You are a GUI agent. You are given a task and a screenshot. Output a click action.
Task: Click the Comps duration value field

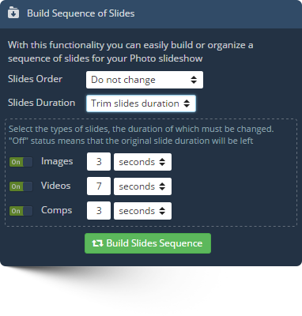click(x=99, y=211)
